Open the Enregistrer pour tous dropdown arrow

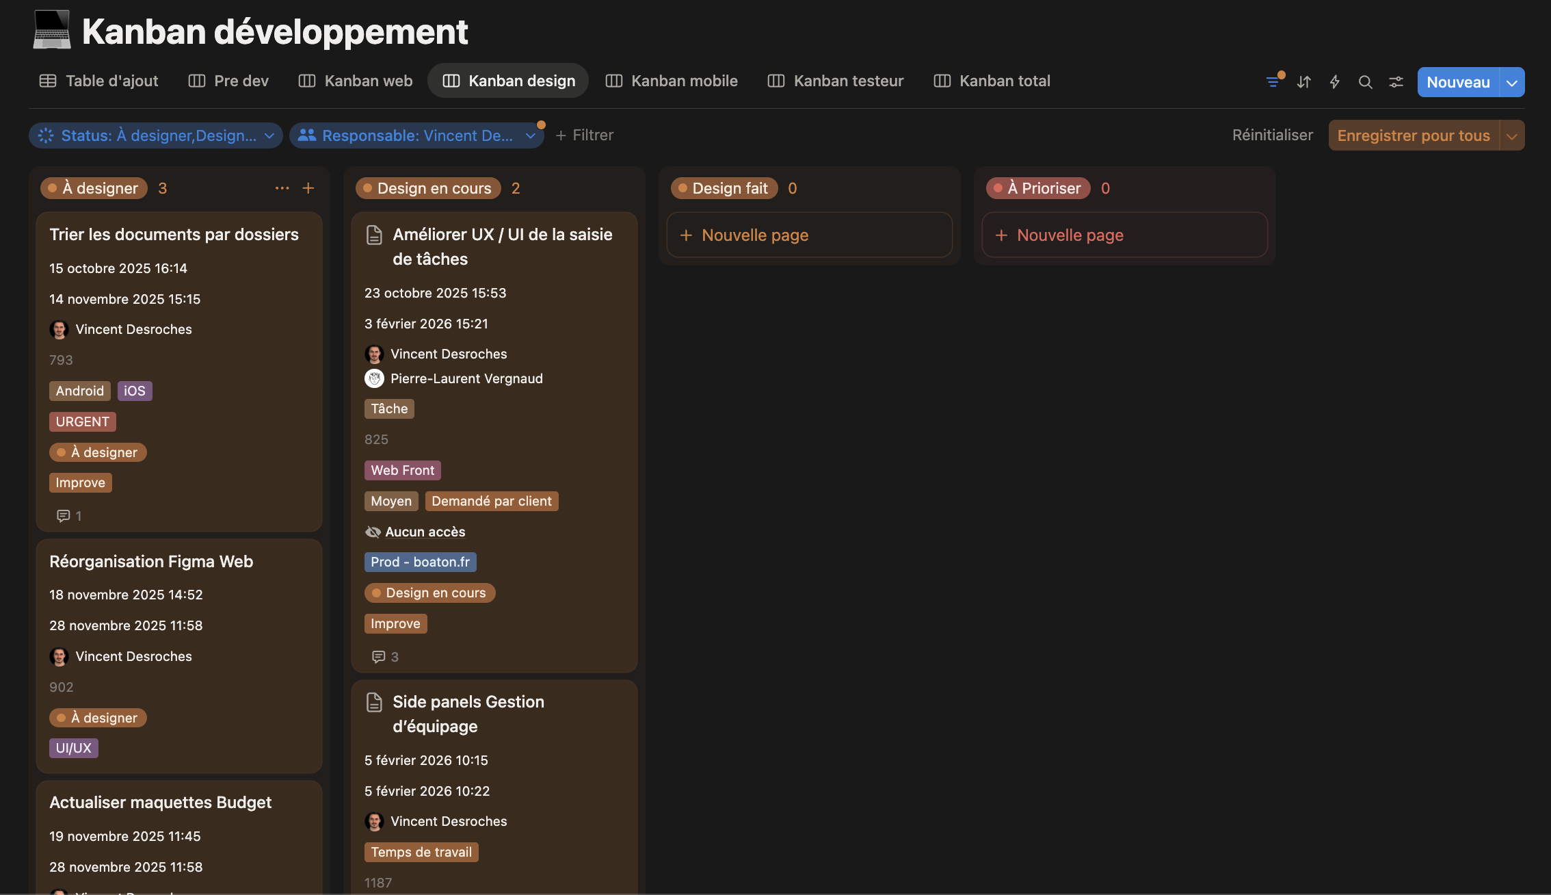point(1512,135)
